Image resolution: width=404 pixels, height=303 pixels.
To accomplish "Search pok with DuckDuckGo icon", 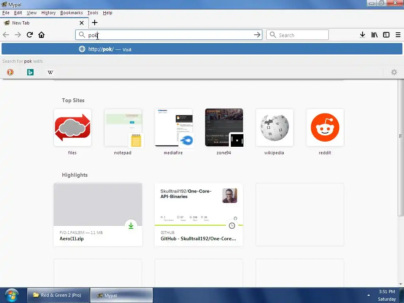I will coord(10,73).
